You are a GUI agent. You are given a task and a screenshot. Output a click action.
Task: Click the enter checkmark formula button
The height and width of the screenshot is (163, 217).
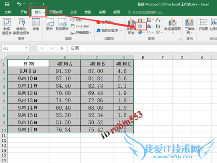click(x=52, y=48)
